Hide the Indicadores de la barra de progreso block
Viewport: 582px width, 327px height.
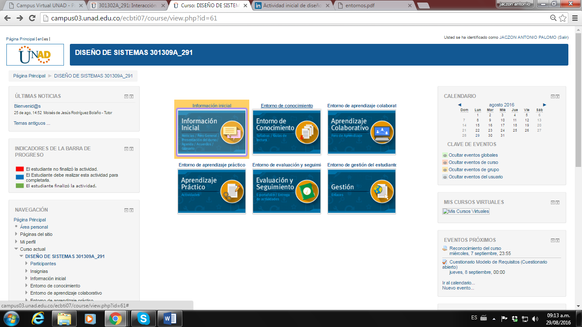(126, 149)
